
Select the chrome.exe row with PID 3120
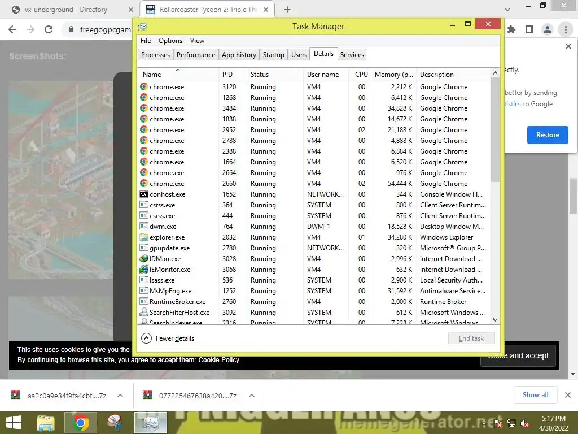[x=314, y=86]
